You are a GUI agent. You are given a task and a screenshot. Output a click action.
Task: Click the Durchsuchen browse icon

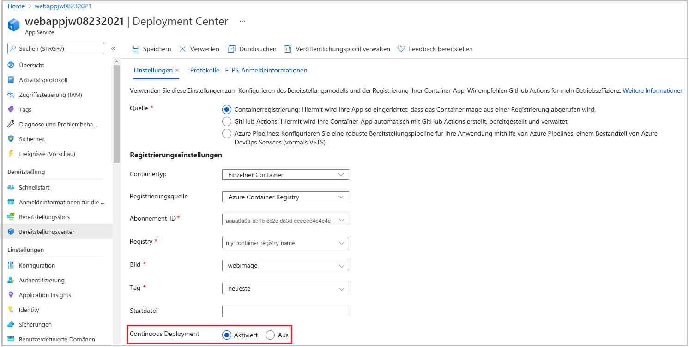(232, 49)
